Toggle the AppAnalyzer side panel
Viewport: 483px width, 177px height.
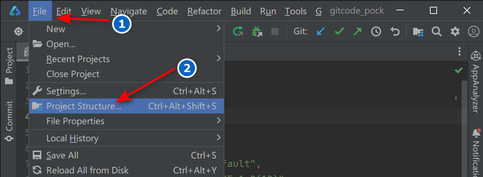475,82
